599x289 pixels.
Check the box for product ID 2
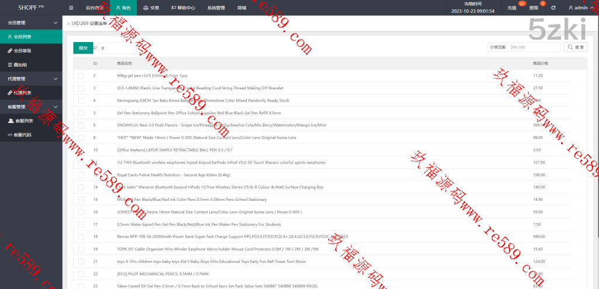pyautogui.click(x=81, y=76)
